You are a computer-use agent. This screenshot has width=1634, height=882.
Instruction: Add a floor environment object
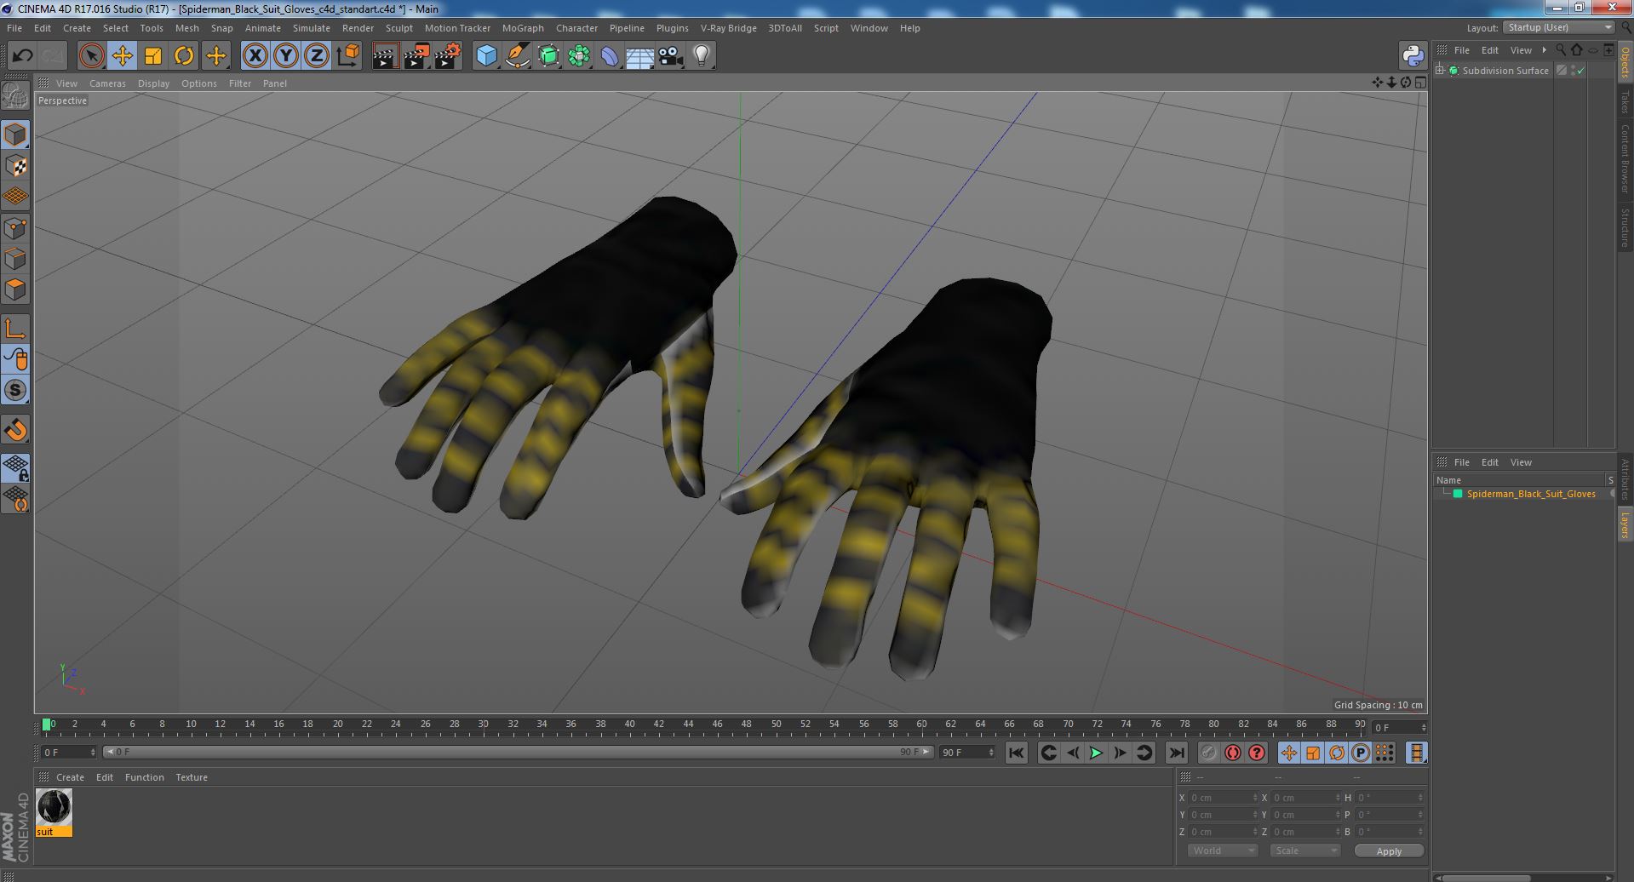640,56
